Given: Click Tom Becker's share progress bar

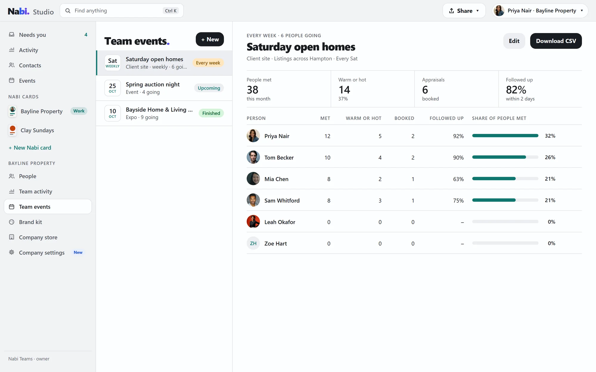Looking at the screenshot, I should [505, 157].
